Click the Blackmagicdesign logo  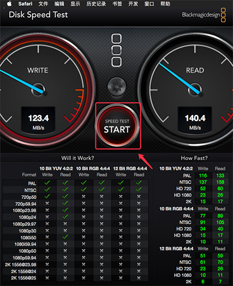[204, 15]
